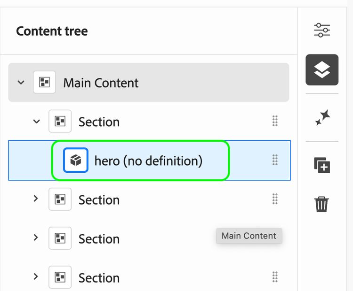Click drag handle of first Section
The image size is (353, 291).
275,121
